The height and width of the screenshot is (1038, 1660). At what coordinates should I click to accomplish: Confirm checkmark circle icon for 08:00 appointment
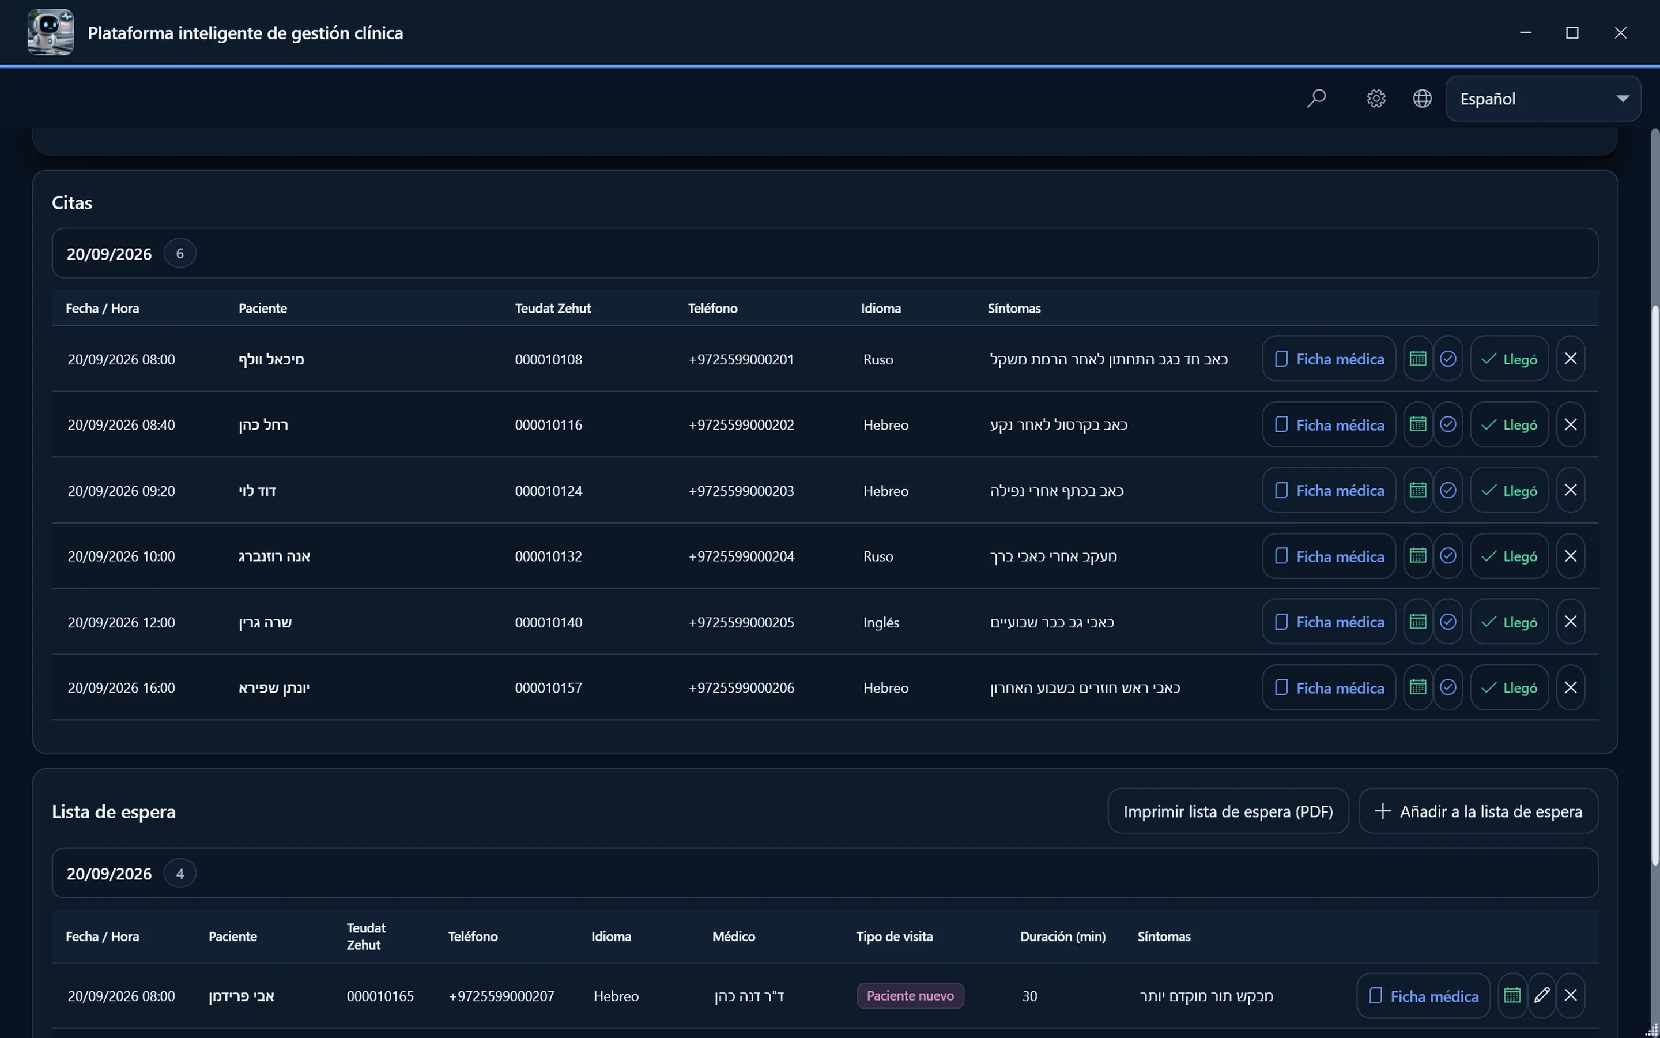tap(1448, 358)
